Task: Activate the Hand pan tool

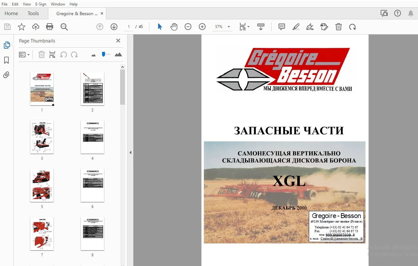Action: (x=174, y=27)
